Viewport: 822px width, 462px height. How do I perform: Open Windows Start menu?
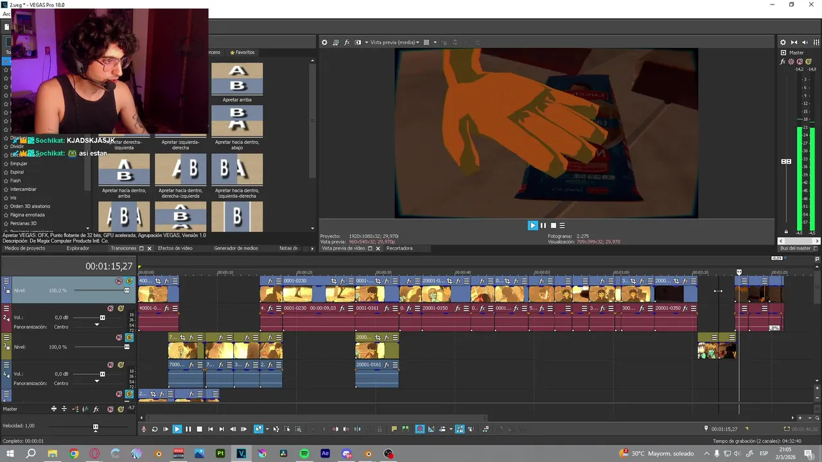coord(10,454)
